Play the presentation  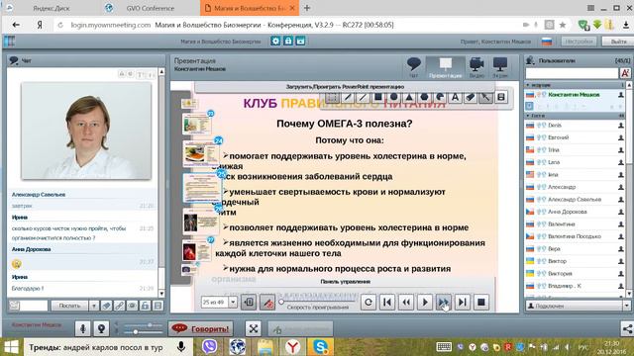[x=425, y=302]
